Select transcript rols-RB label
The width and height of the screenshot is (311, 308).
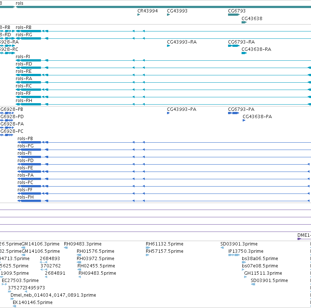pos(23,27)
